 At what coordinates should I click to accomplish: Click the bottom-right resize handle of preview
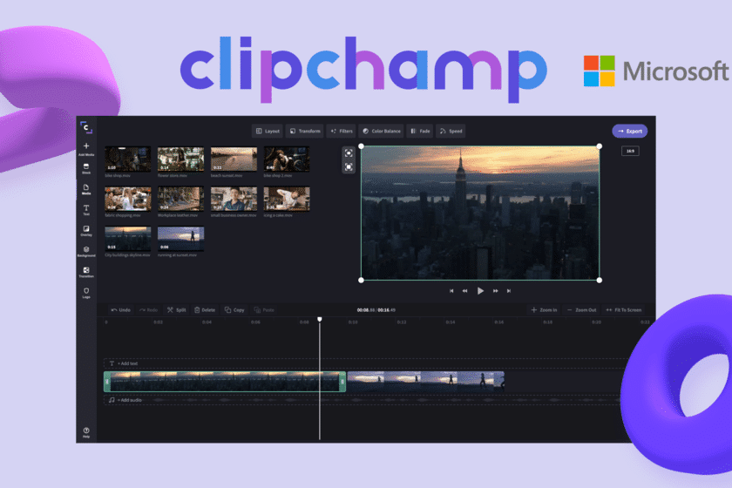pyautogui.click(x=600, y=281)
